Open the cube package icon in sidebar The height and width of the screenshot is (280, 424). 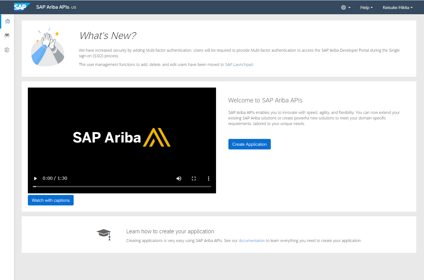pyautogui.click(x=7, y=50)
